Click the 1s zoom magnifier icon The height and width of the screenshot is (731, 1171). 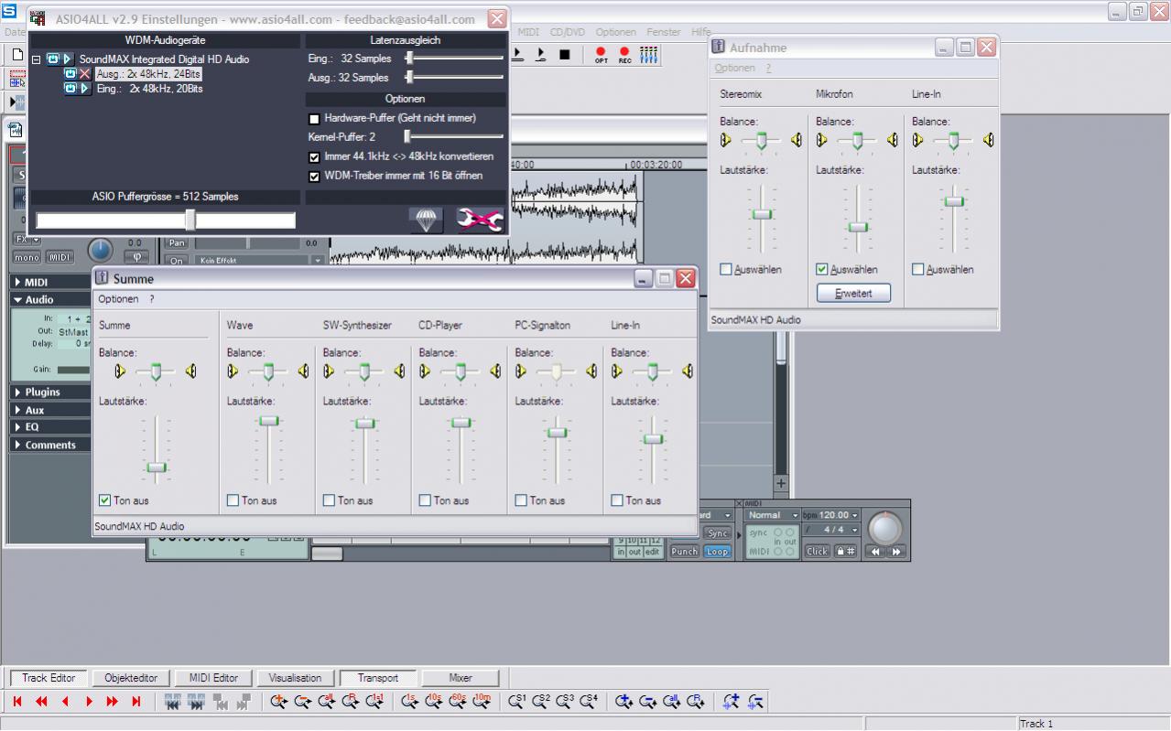(x=410, y=702)
